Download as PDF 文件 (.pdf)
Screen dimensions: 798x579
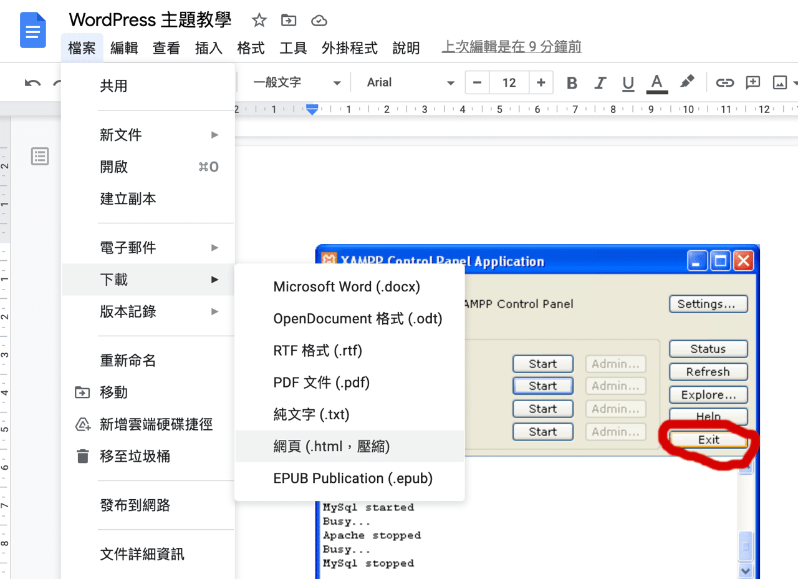click(349, 382)
